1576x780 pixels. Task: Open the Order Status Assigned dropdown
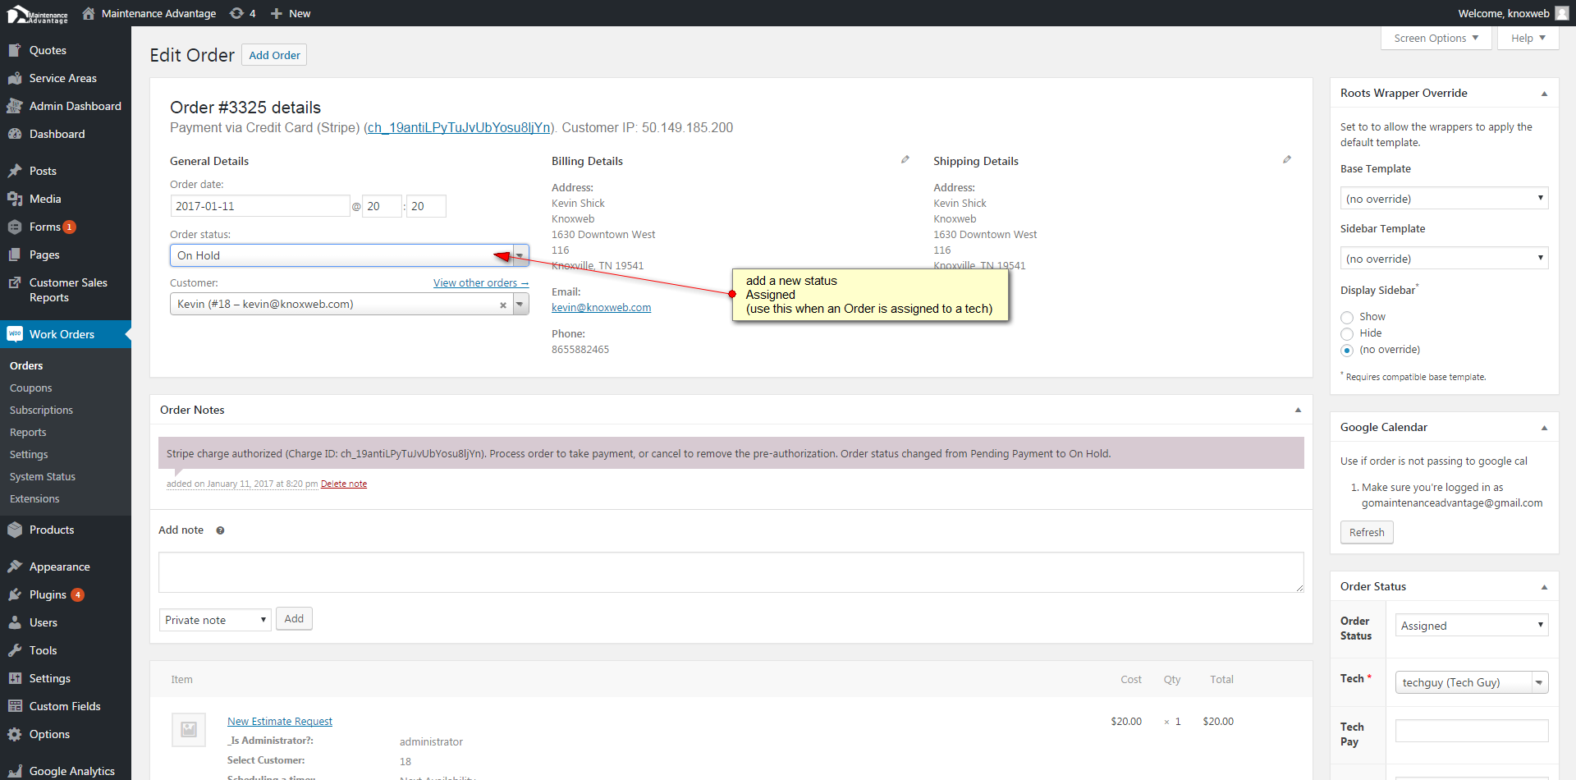point(1472,625)
